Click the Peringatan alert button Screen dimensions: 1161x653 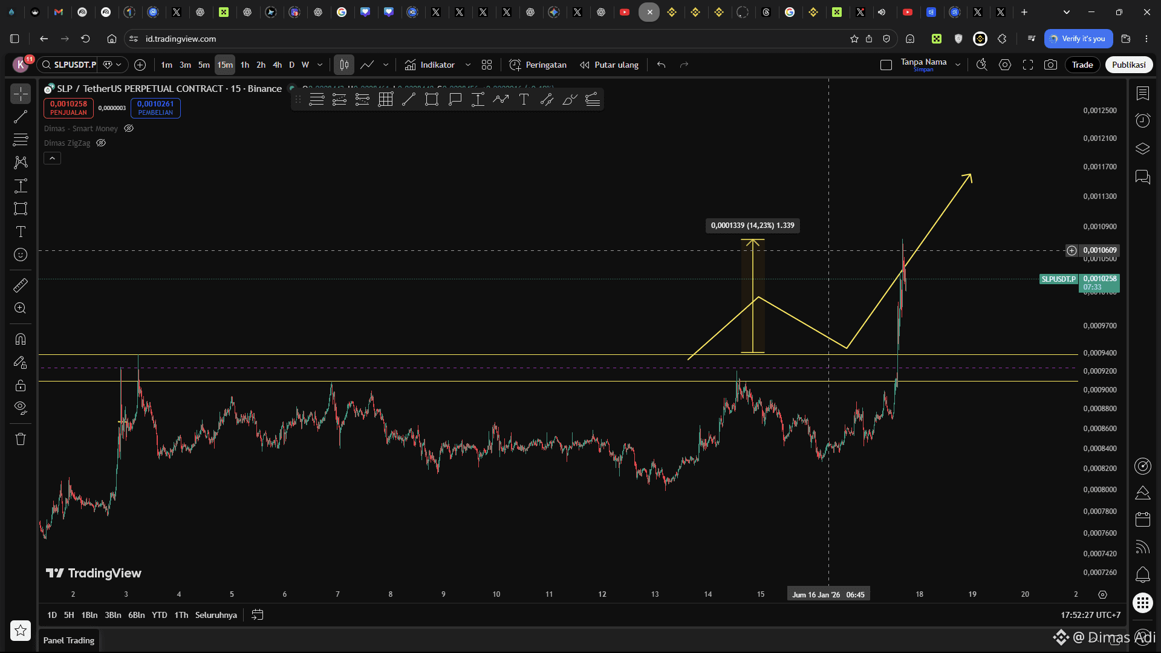pyautogui.click(x=538, y=65)
